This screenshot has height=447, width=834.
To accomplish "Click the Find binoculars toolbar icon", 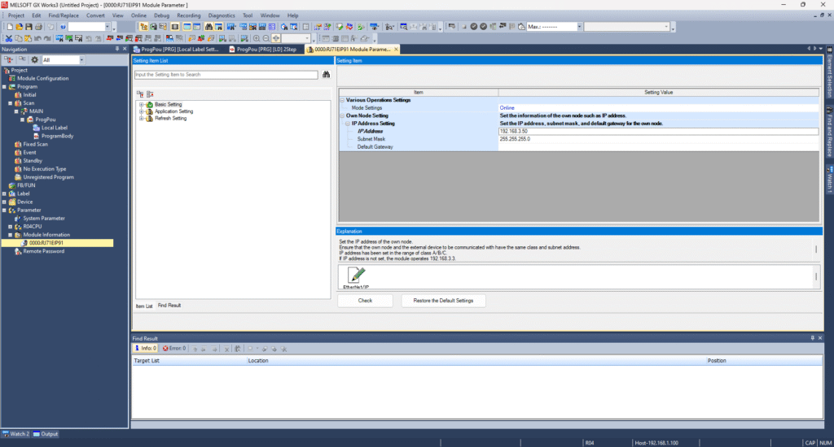I will 208,27.
